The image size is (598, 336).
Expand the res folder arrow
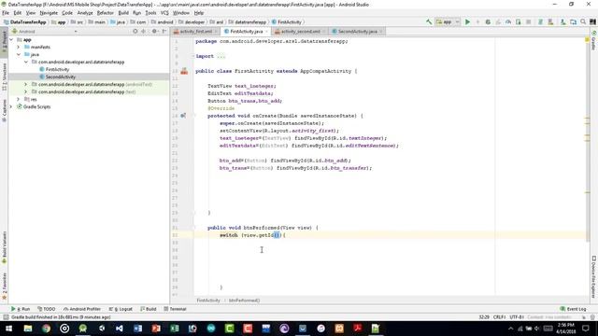click(x=19, y=99)
